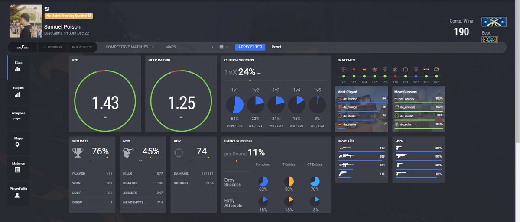
Task: Click the Combined Entry Success 62% pie
Action: pos(263,181)
